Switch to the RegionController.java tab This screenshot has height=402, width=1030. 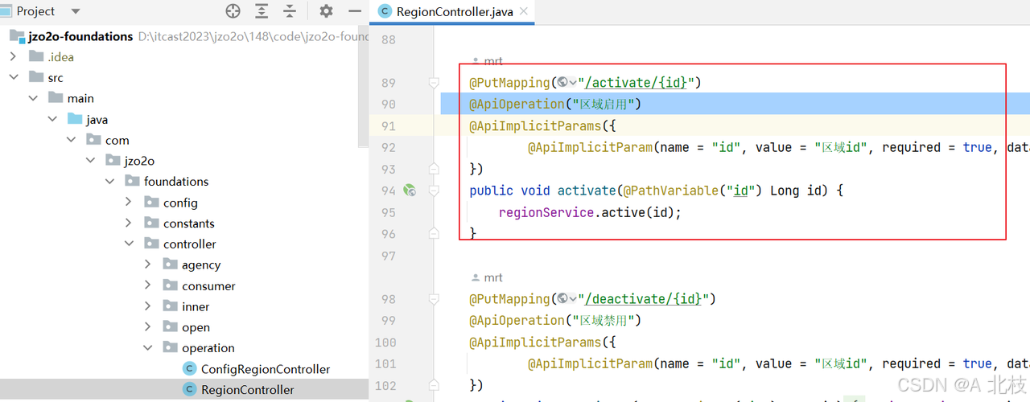(x=453, y=11)
